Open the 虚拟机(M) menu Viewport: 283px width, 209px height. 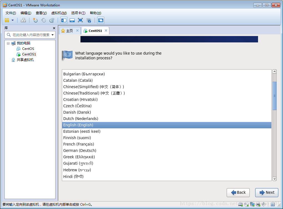[x=59, y=13]
